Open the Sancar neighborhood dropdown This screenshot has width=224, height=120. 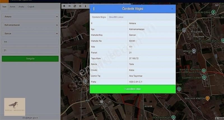tap(30, 33)
